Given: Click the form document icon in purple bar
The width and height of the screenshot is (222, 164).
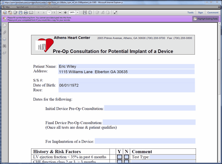Looking at the screenshot, I should (4, 19).
